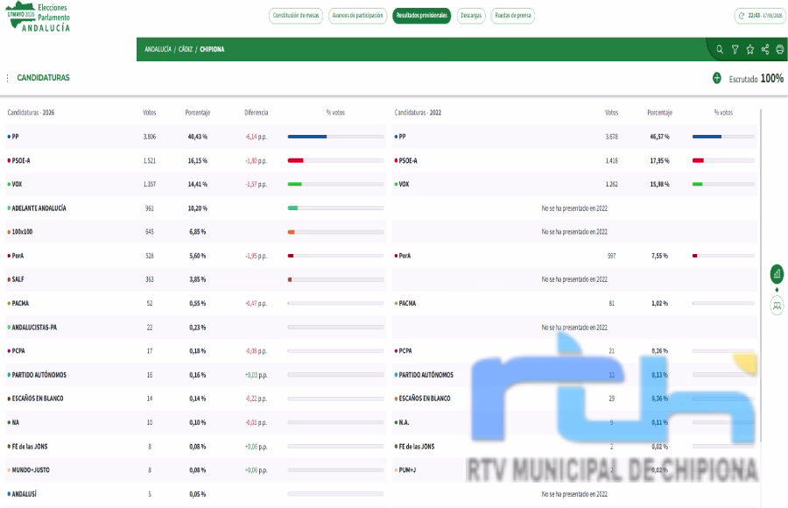788x508 pixels.
Task: Click the PP 2022 vote percentage bar
Action: coord(724,137)
